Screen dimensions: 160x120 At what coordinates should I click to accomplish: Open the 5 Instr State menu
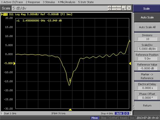86,2
